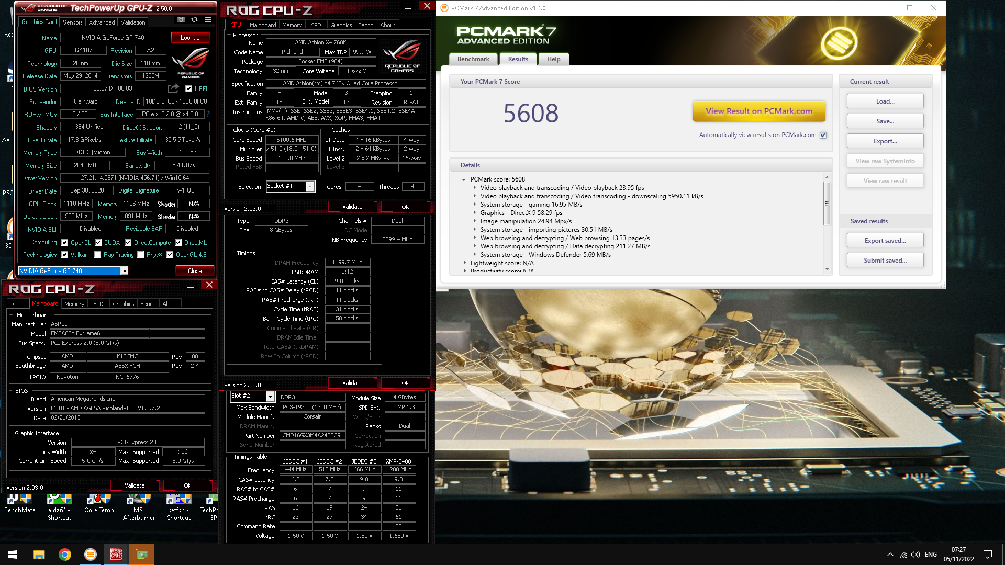Click the BIOS export arrow icon in GPU-Z

174,88
